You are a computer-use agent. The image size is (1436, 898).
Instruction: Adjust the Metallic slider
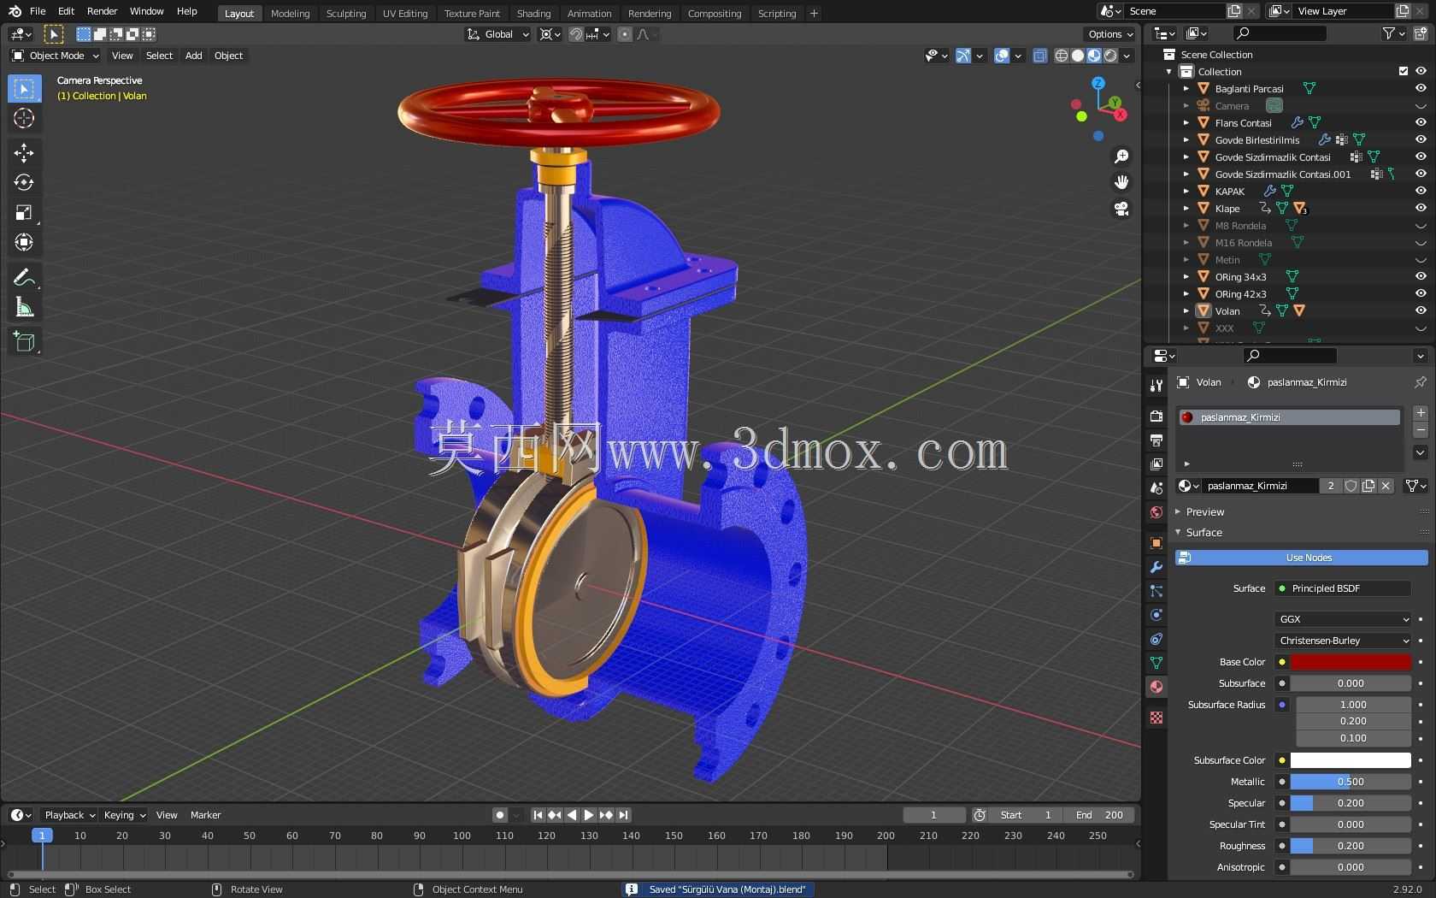pyautogui.click(x=1351, y=782)
